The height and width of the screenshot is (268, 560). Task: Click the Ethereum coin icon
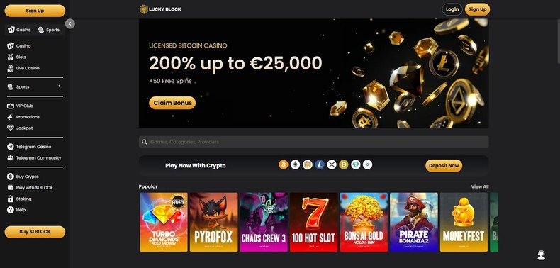(x=296, y=164)
